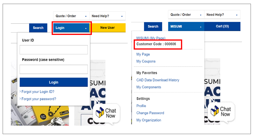Open Forgot your Login ID? link
The width and height of the screenshot is (253, 137).
[x=38, y=92]
